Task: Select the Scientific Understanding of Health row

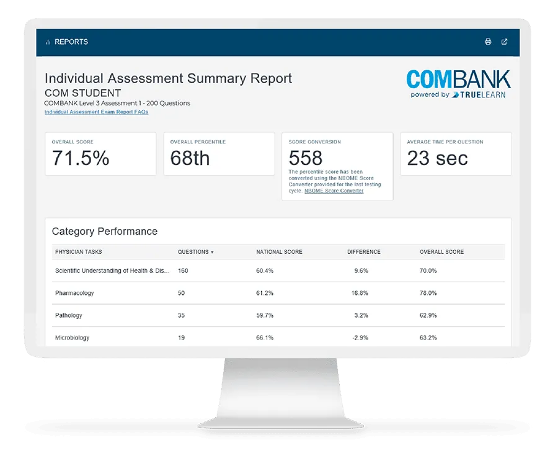Action: (x=112, y=271)
